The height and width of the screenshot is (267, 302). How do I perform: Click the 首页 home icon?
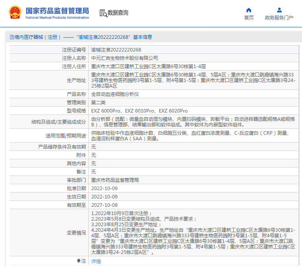pos(249,10)
